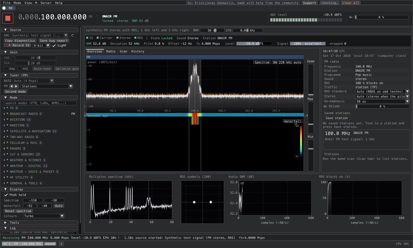Image resolution: width=413 pixels, height=248 pixels.
Task: Enable the AGC checkbox
Action: click(19, 69)
